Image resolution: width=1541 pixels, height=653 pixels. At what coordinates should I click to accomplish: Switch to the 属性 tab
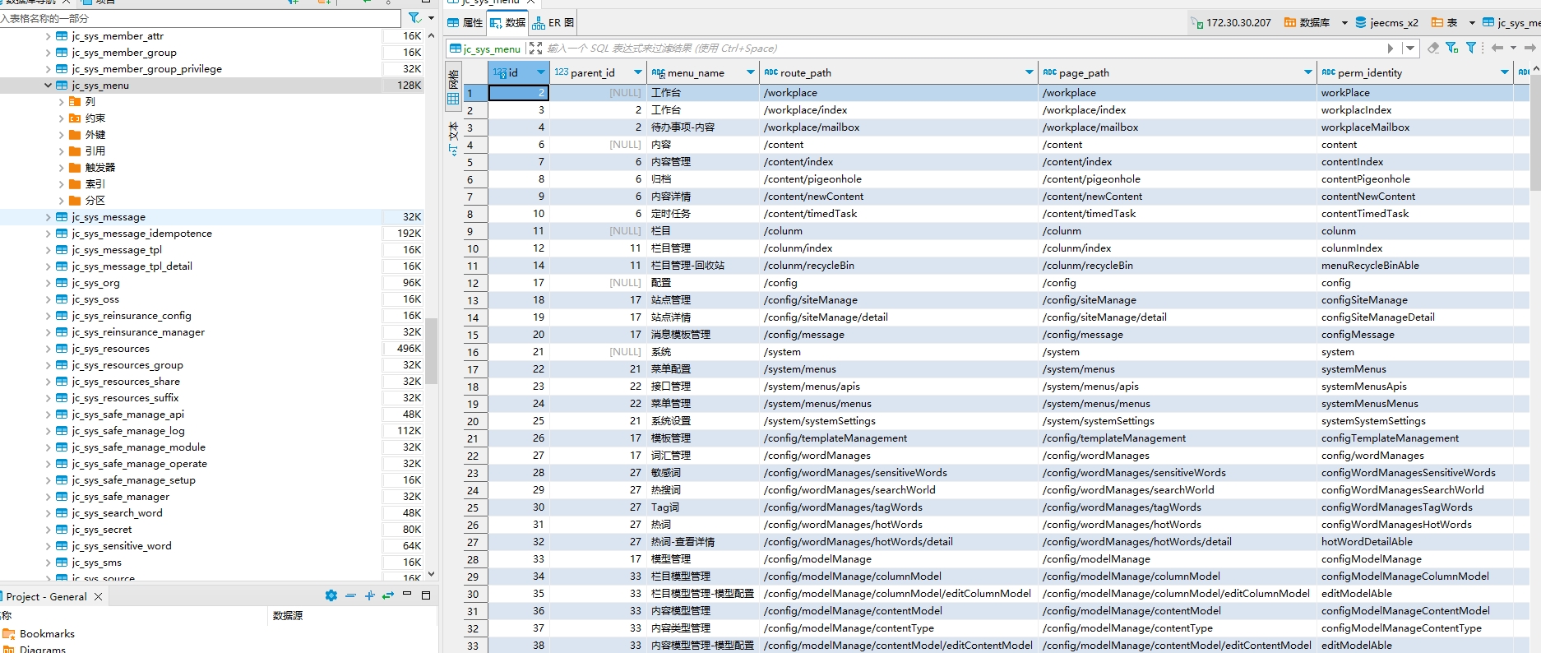pyautogui.click(x=465, y=23)
